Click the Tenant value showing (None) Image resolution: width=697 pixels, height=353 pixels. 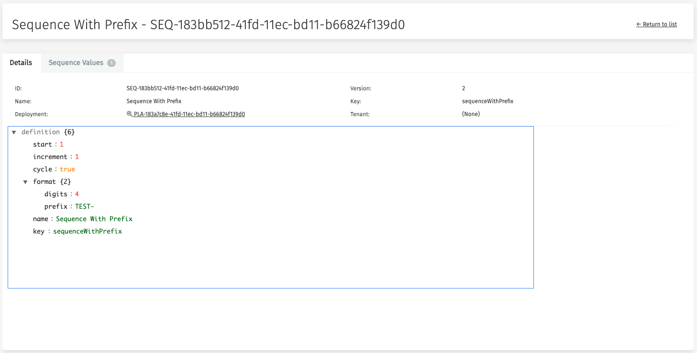click(x=471, y=114)
